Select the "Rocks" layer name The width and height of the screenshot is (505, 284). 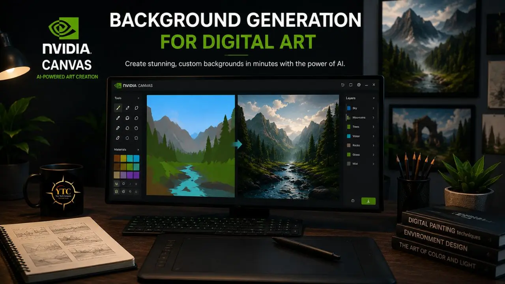coord(356,145)
